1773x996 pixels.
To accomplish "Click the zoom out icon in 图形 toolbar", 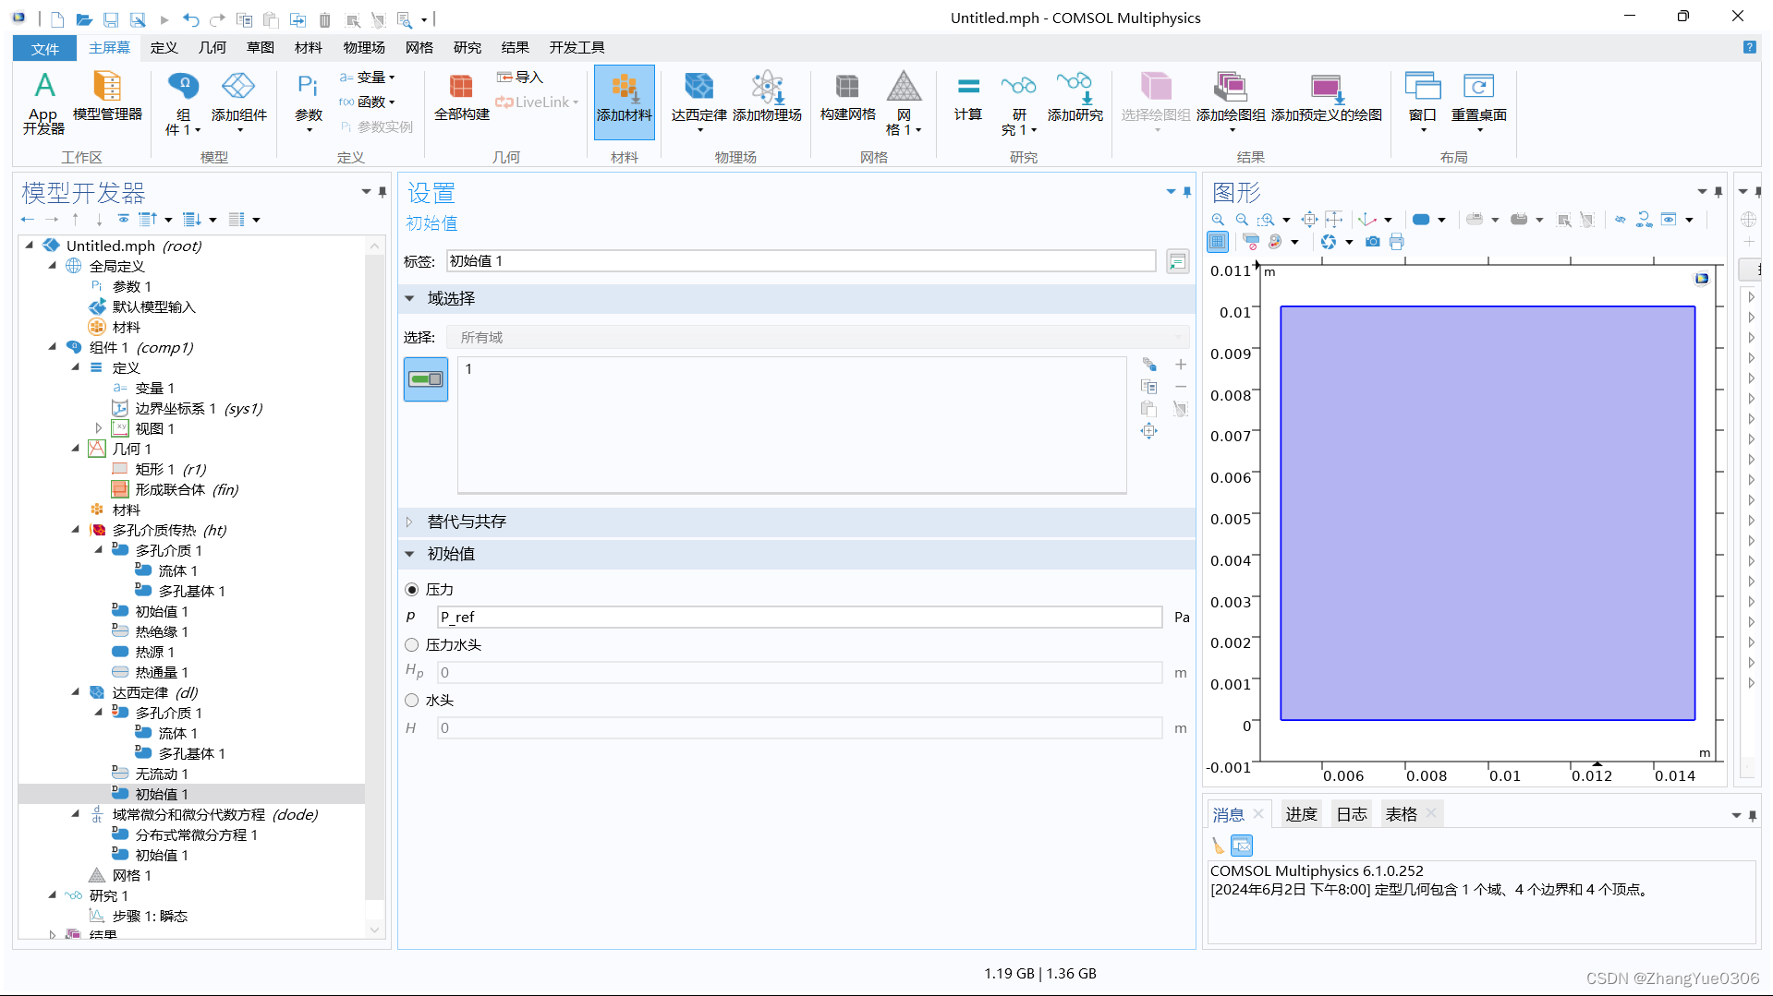I will pyautogui.click(x=1242, y=220).
